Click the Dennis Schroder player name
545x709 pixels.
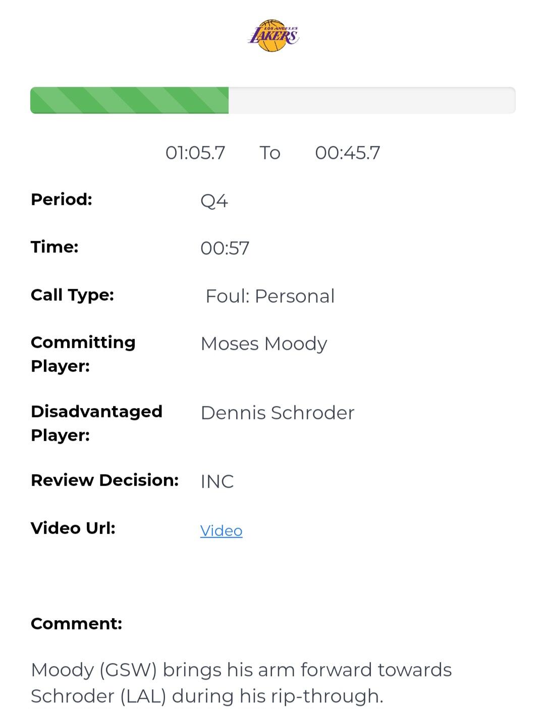(278, 413)
